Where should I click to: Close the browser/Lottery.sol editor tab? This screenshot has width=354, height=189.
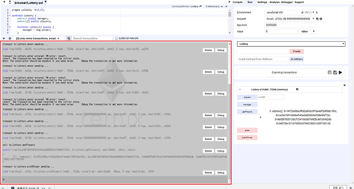click(x=45, y=2)
